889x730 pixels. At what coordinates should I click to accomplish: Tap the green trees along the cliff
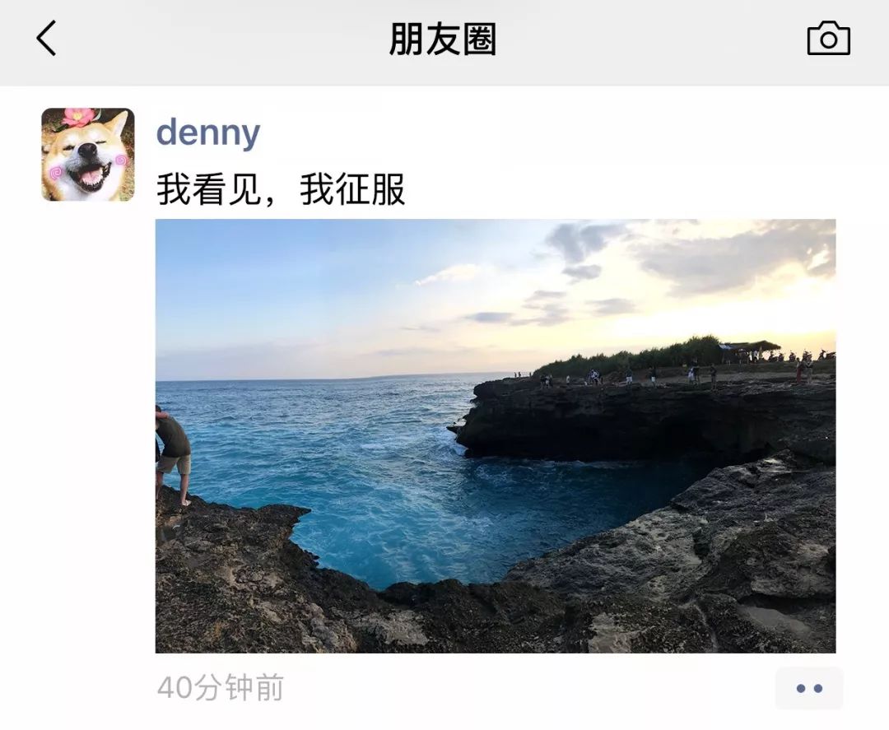[630, 357]
